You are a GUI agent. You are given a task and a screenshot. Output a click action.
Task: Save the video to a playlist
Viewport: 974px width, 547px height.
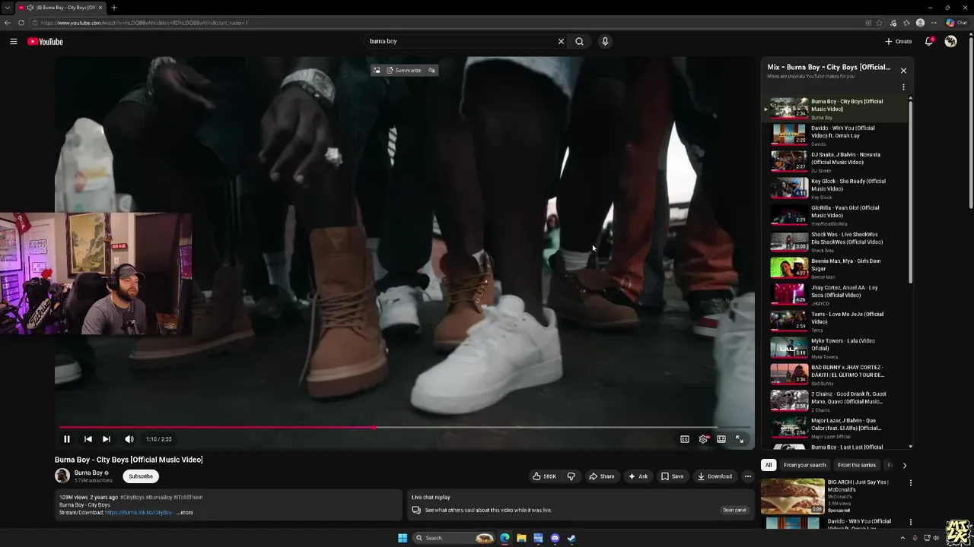tap(672, 476)
